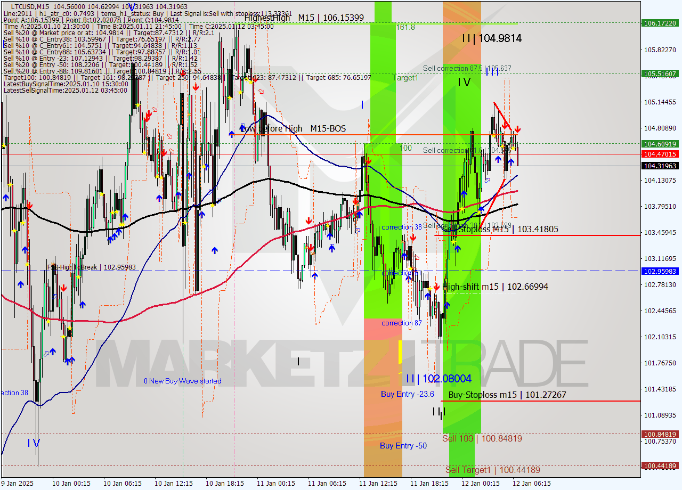Click the 101.76750 price axis value
The image size is (682, 490).
coord(660,363)
